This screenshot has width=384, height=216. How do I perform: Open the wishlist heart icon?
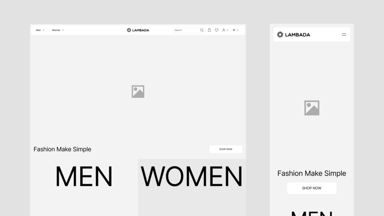tap(217, 30)
